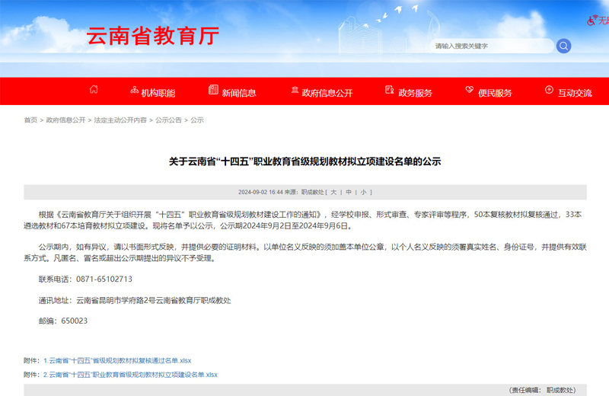
Task: Set font size to 大 (large)
Action: (333, 192)
